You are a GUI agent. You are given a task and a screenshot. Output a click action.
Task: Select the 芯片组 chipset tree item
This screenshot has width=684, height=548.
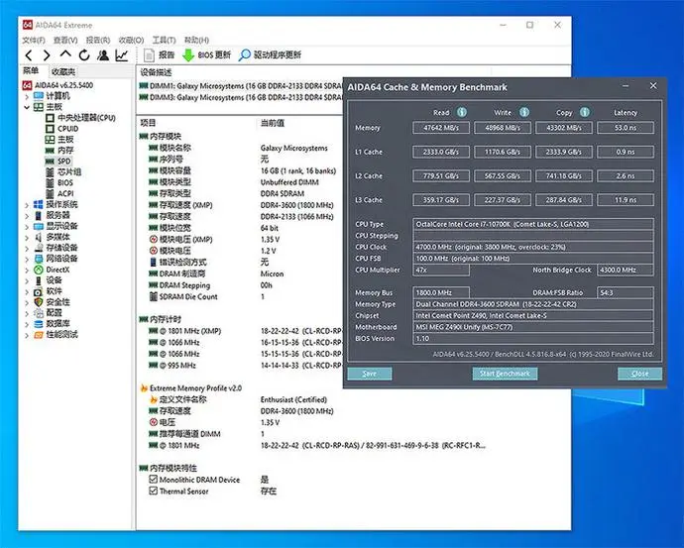[69, 171]
